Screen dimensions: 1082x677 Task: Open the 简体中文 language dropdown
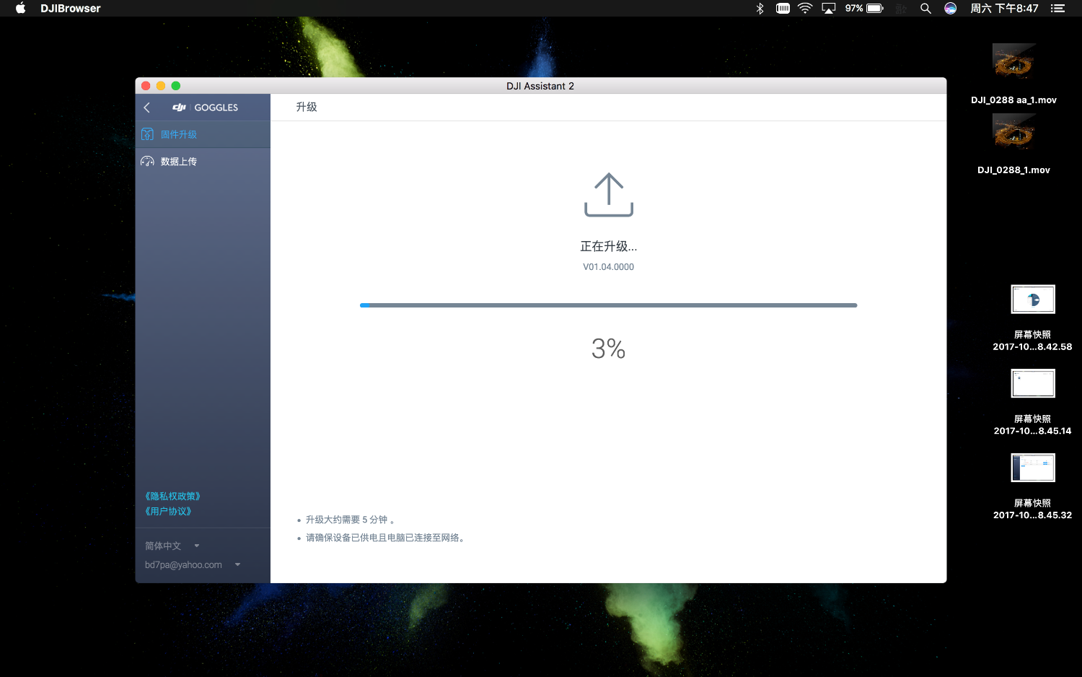172,546
